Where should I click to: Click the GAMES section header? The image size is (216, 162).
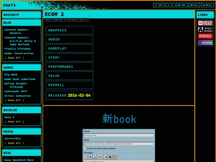pos(22,68)
